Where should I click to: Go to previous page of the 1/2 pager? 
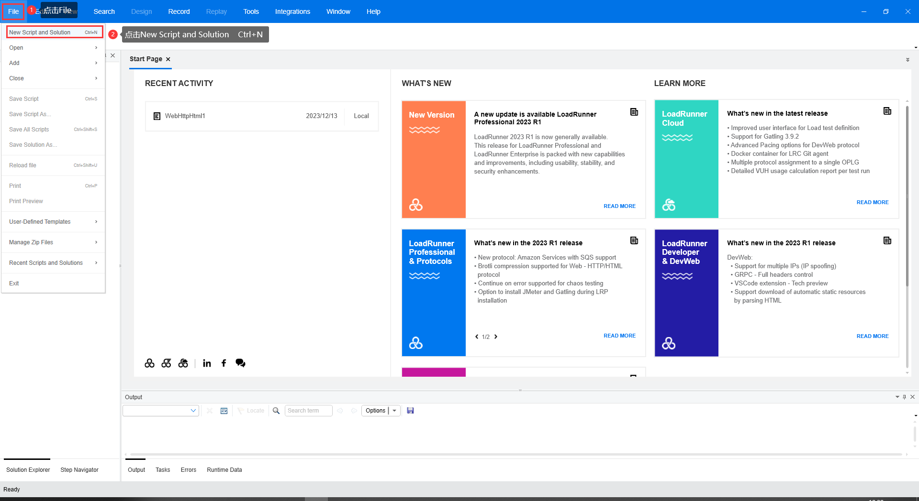[477, 337]
